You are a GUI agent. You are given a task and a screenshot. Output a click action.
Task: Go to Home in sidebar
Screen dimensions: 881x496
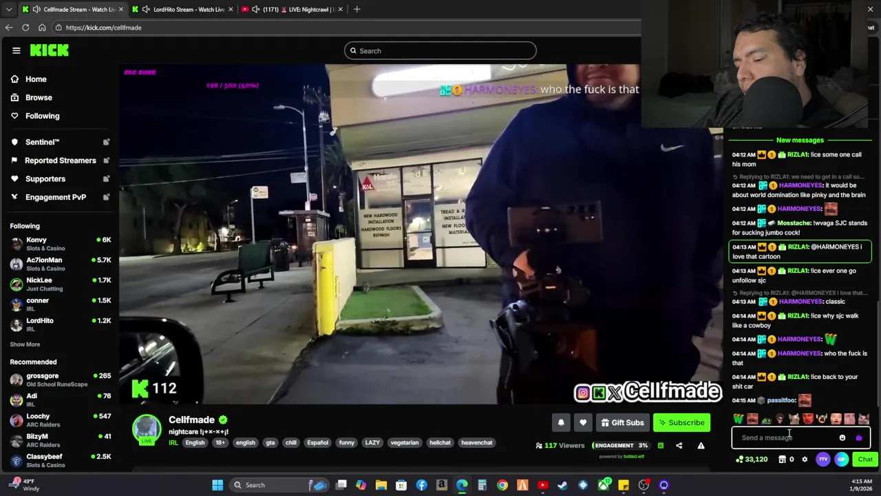[36, 79]
